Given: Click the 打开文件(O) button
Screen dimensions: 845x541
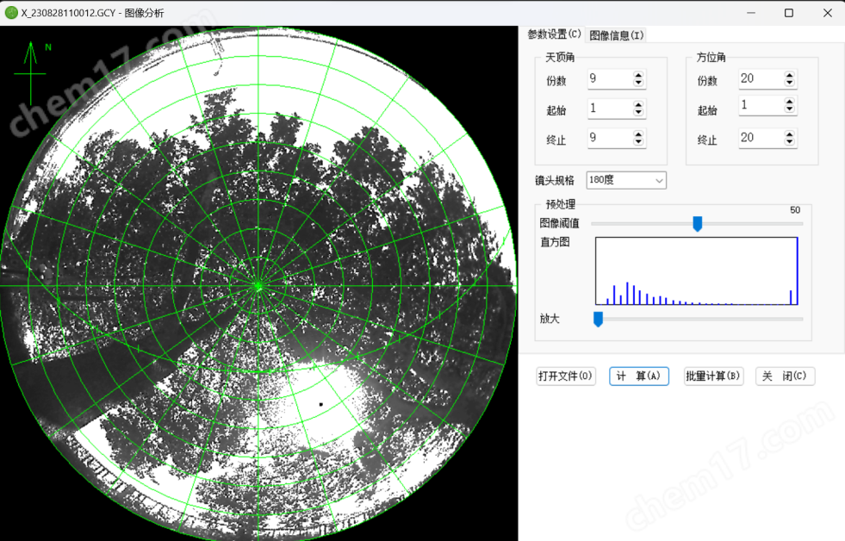Looking at the screenshot, I should 565,376.
